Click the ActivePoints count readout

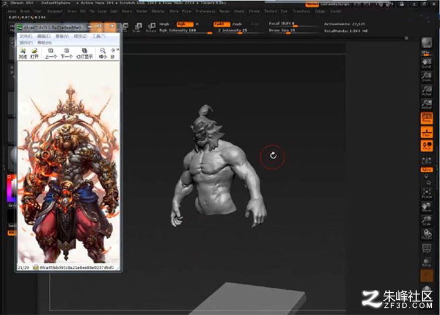tap(344, 24)
